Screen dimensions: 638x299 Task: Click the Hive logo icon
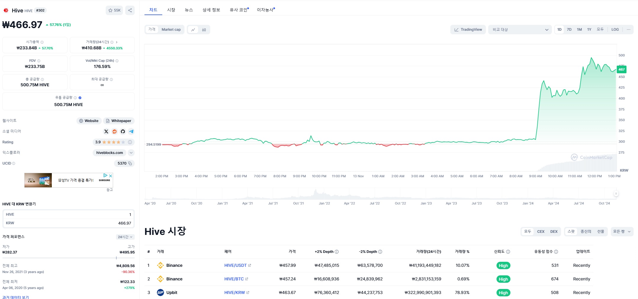pyautogui.click(x=6, y=10)
